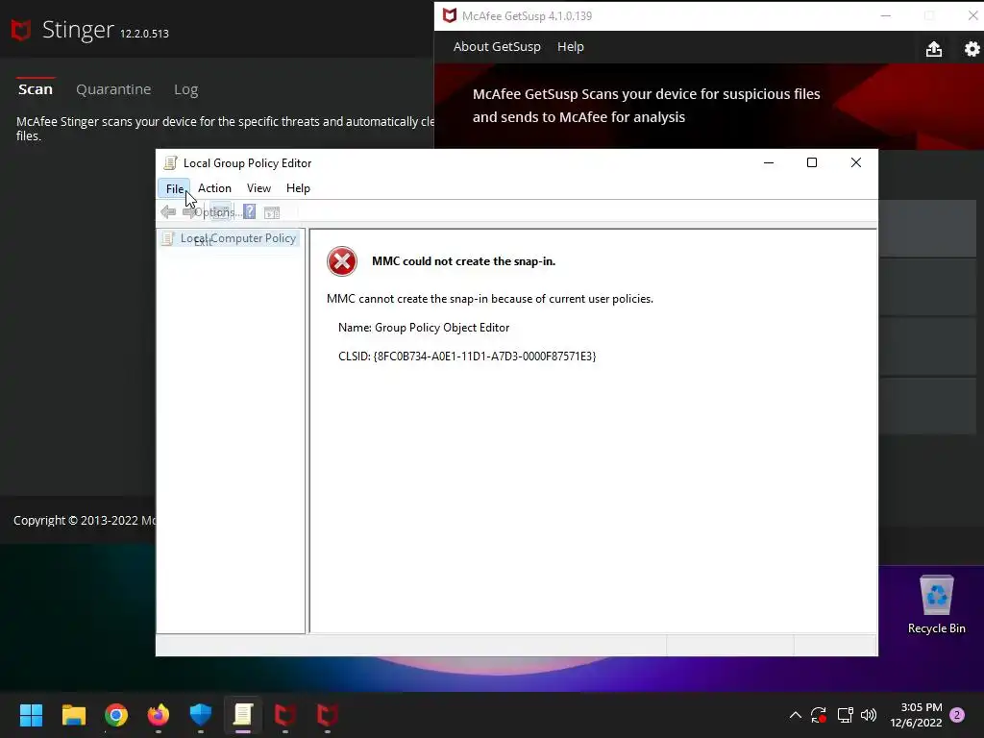Click the red error icon in the snap-in message
This screenshot has height=738, width=984.
pyautogui.click(x=342, y=261)
